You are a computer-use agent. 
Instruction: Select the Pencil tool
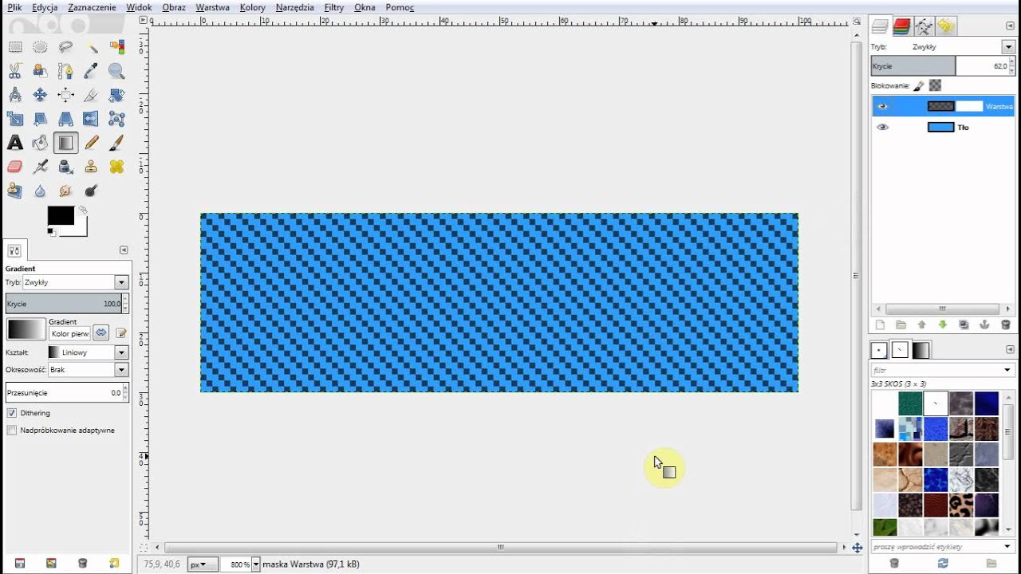(91, 143)
